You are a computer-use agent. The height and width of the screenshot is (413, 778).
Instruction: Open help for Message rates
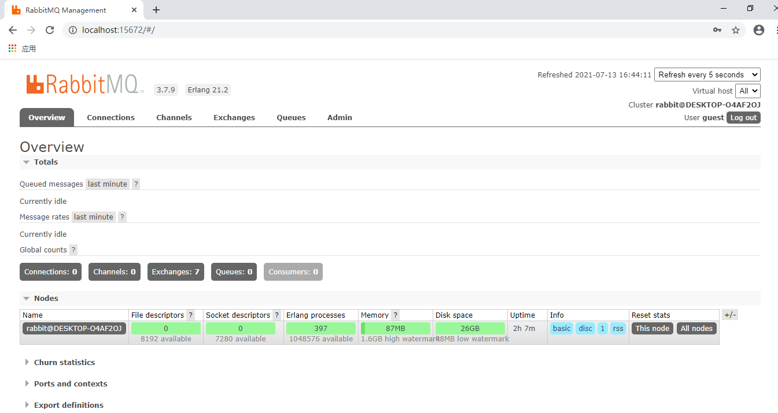[x=122, y=217]
